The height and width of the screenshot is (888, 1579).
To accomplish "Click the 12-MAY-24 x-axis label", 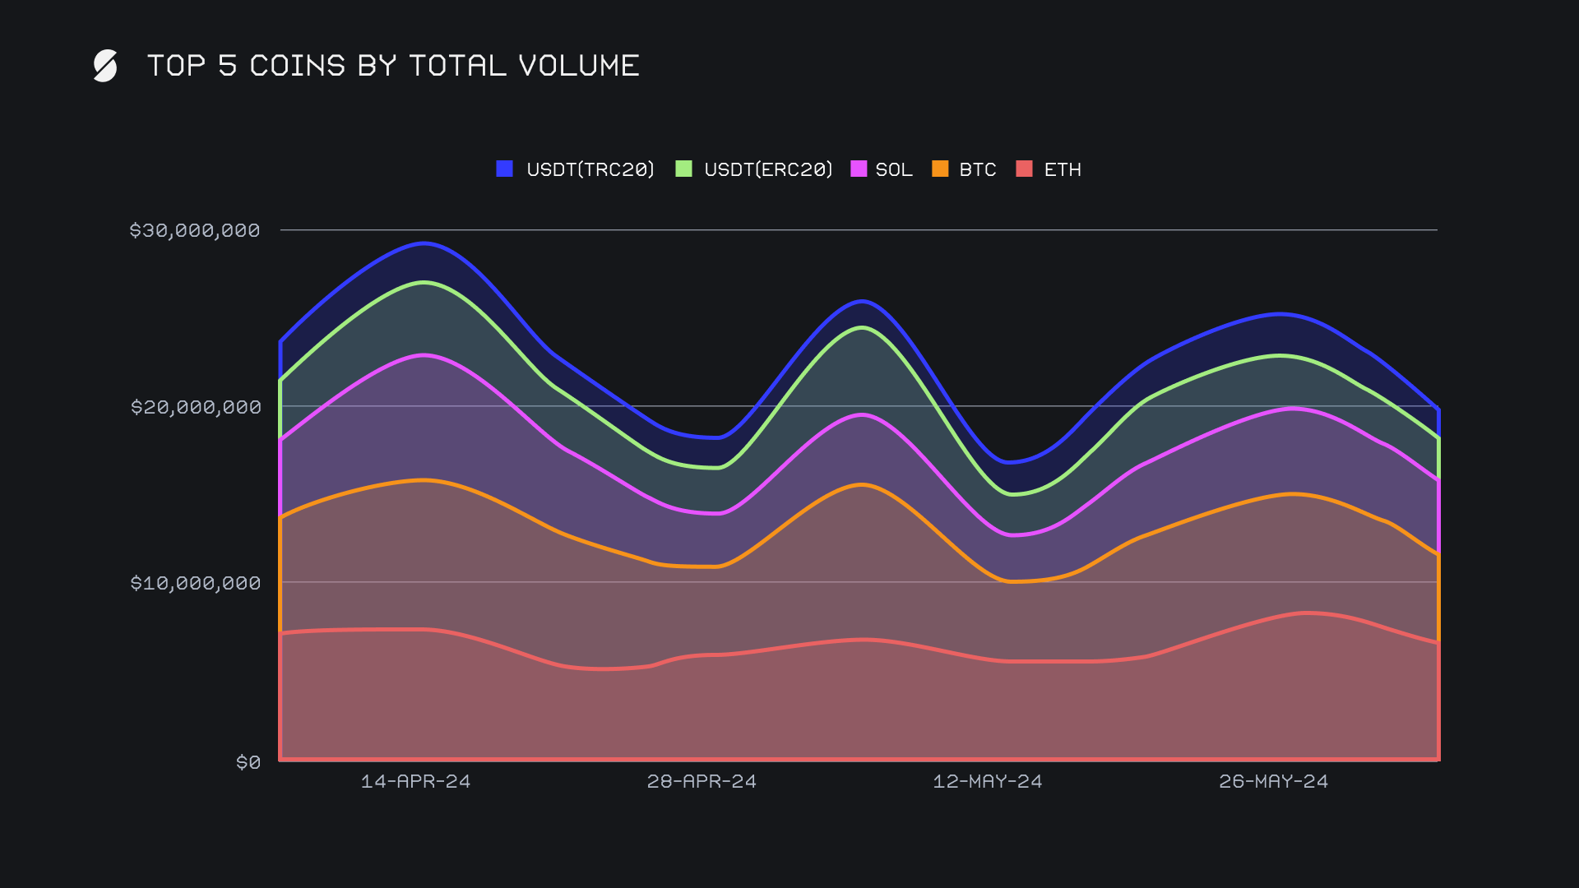I will tap(987, 781).
